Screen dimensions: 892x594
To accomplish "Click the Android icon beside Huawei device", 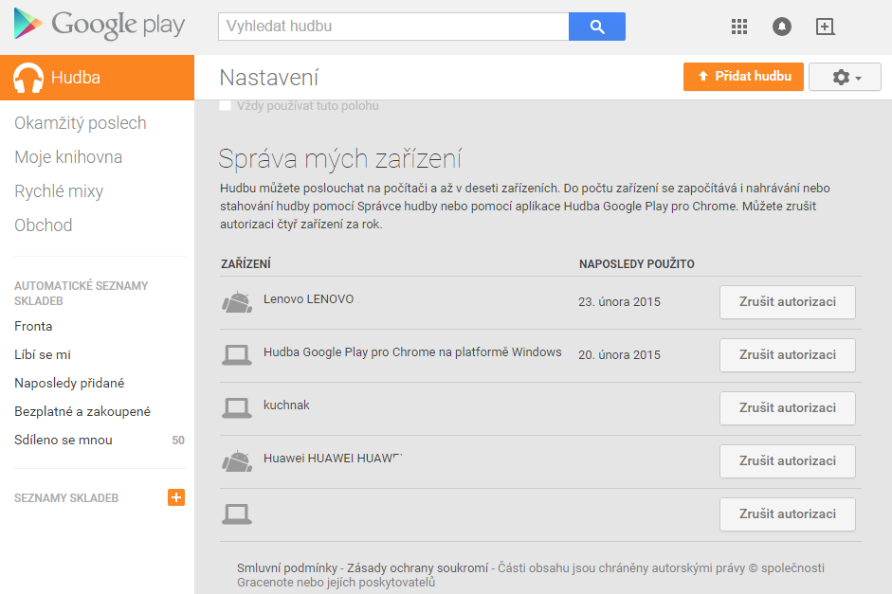I will pyautogui.click(x=237, y=460).
